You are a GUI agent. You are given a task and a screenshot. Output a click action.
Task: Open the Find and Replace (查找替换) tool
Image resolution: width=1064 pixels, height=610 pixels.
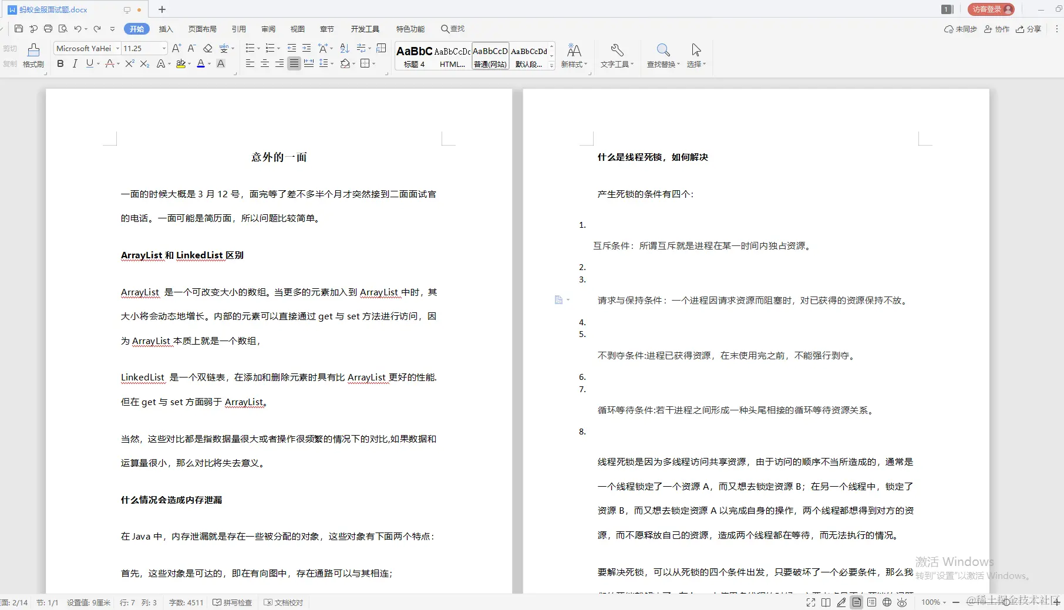[662, 56]
